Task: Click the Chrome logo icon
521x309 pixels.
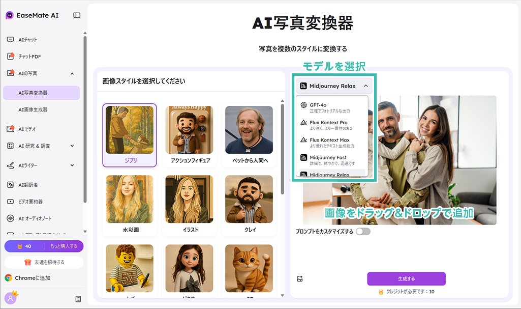Action: pyautogui.click(x=8, y=278)
